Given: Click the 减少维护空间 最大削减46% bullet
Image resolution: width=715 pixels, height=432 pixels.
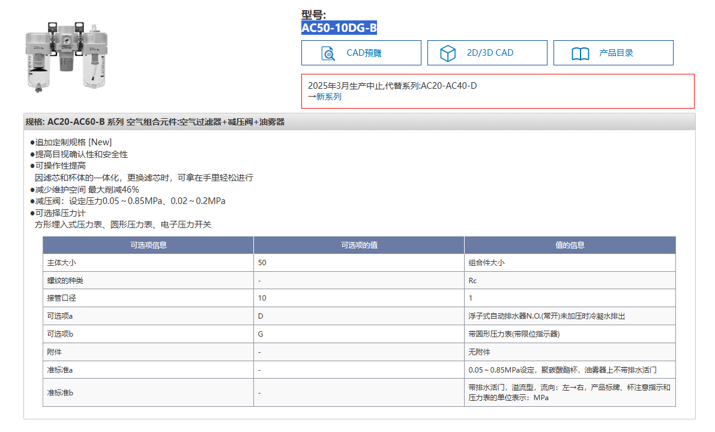Looking at the screenshot, I should [x=85, y=190].
